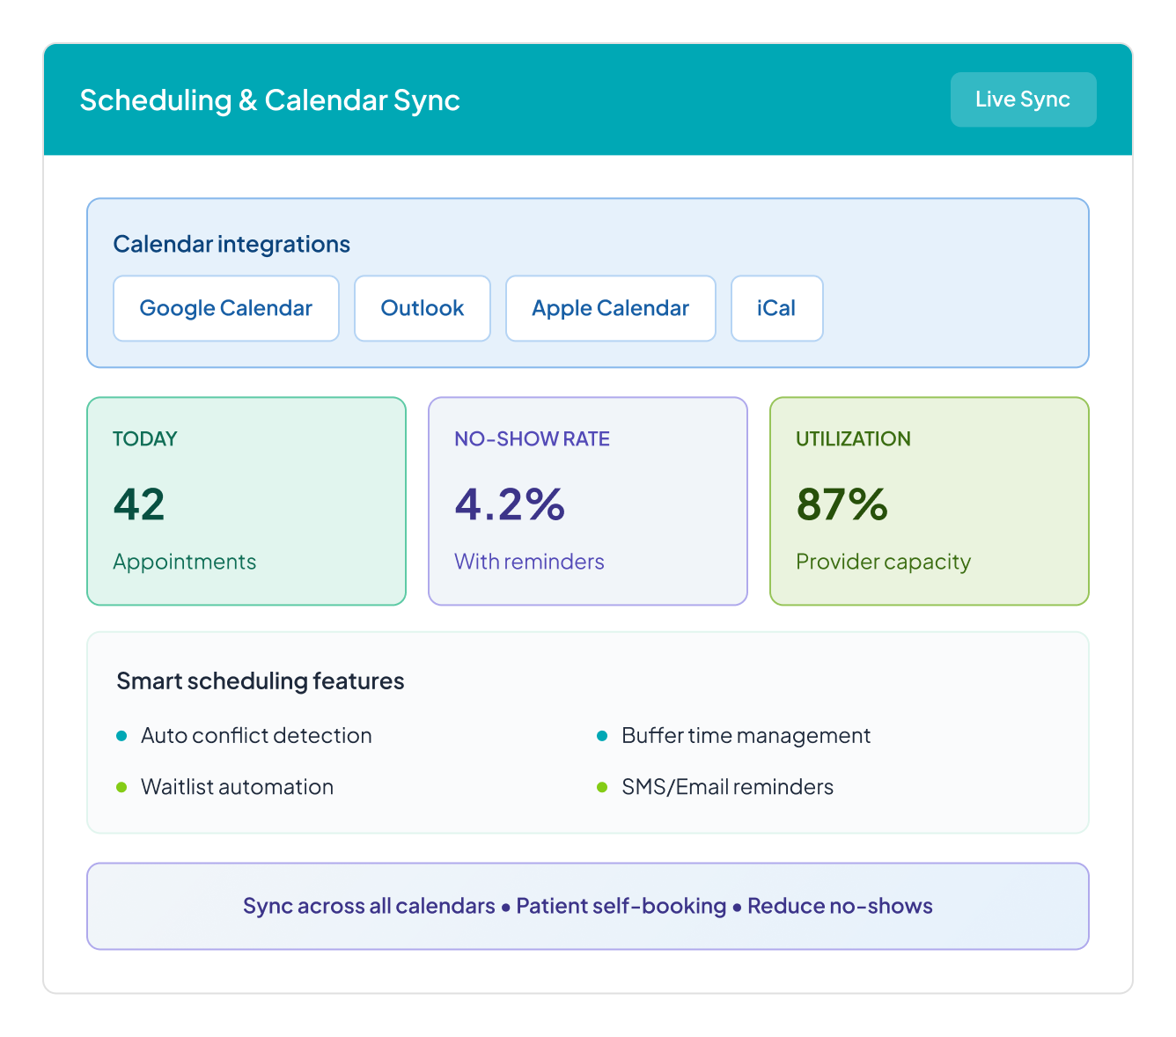Image resolution: width=1176 pixels, height=1037 pixels.
Task: Click the Live Sync button
Action: [x=1023, y=99]
